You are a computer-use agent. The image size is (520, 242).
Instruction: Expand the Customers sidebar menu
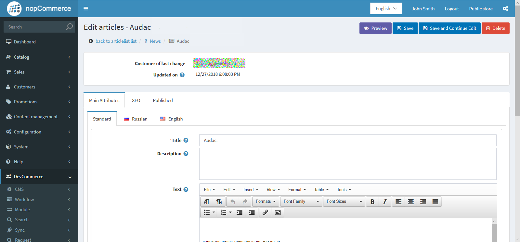tap(39, 87)
